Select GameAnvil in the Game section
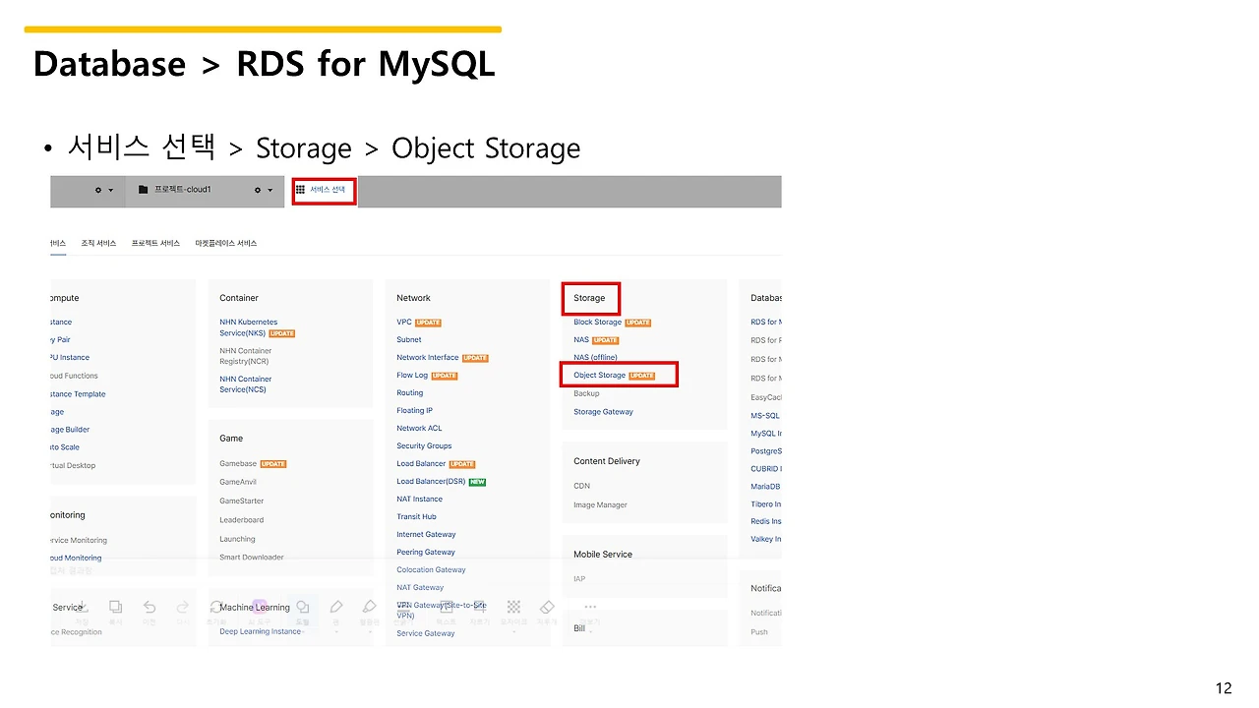Viewport: 1259px width, 708px height. pyautogui.click(x=237, y=482)
